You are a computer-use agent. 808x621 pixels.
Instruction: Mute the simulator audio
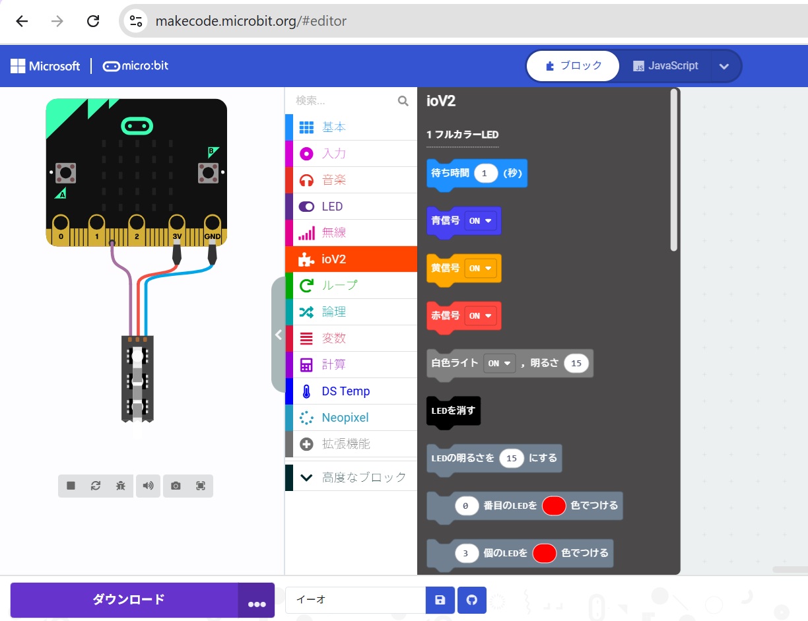(x=149, y=486)
